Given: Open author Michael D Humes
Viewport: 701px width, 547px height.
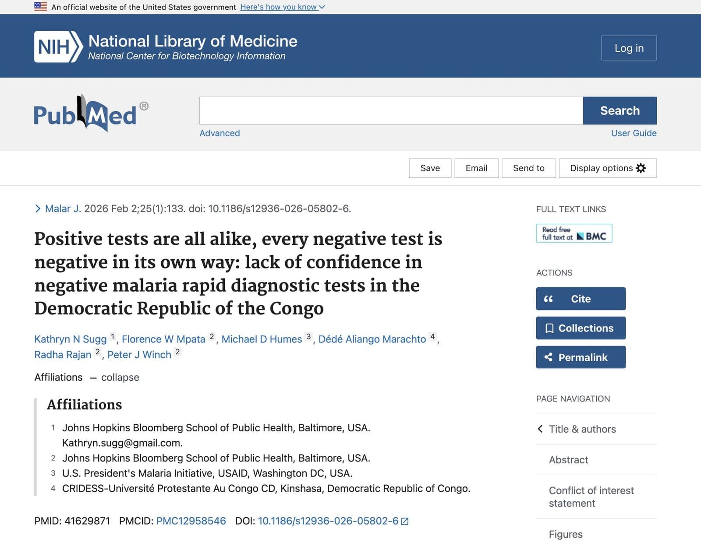Looking at the screenshot, I should pyautogui.click(x=262, y=339).
